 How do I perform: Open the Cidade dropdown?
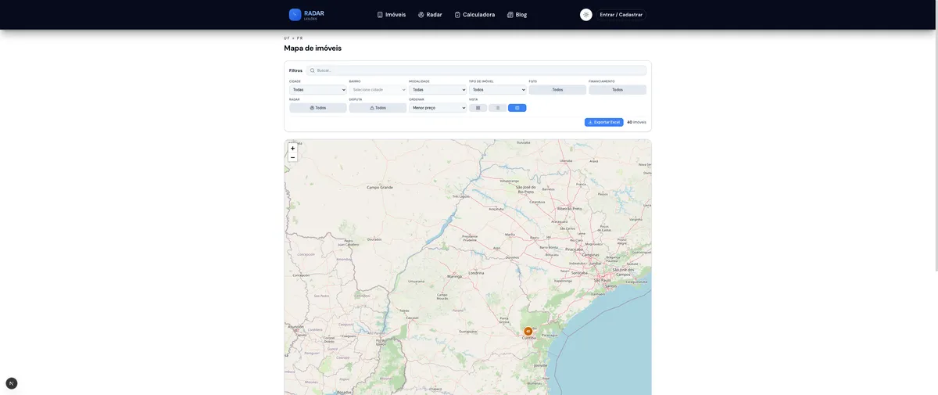(x=318, y=90)
